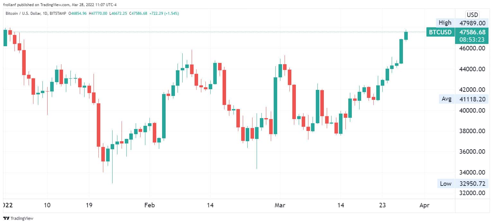Image resolution: width=493 pixels, height=224 pixels.
Task: Click the 46000.00 price axis label
Action: pos(472,48)
